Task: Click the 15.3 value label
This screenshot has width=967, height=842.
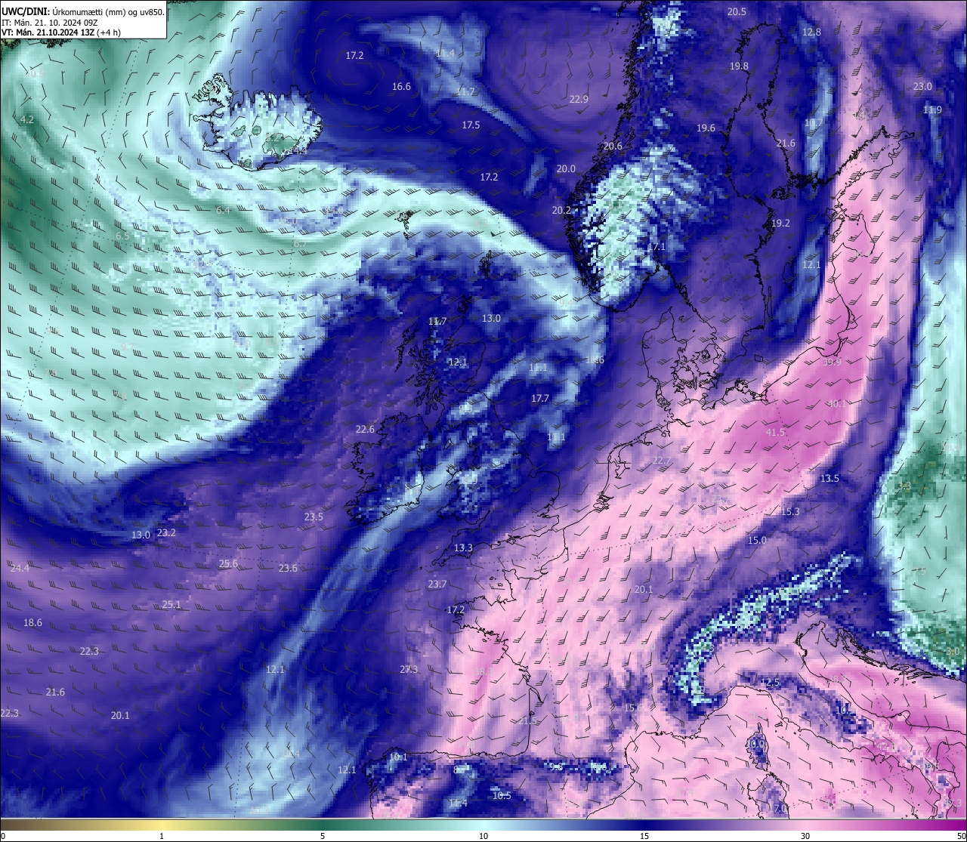Action: pyautogui.click(x=790, y=511)
